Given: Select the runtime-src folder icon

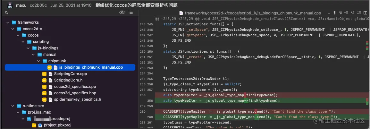Looking at the screenshot, I should click(19, 106).
